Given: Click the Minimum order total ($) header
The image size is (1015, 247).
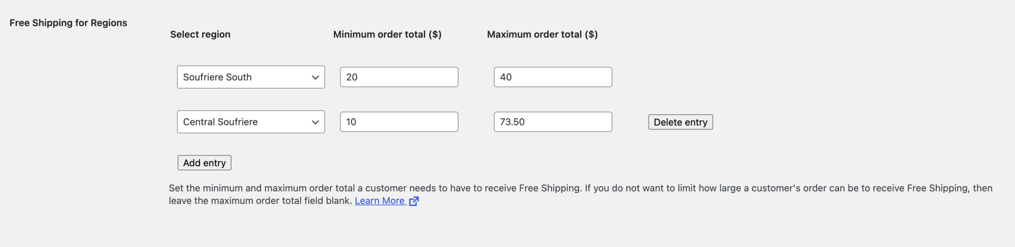Looking at the screenshot, I should 387,34.
